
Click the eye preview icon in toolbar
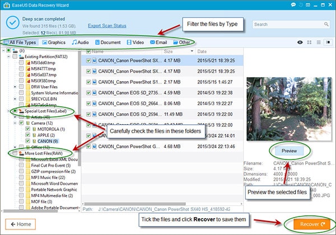tap(300, 42)
